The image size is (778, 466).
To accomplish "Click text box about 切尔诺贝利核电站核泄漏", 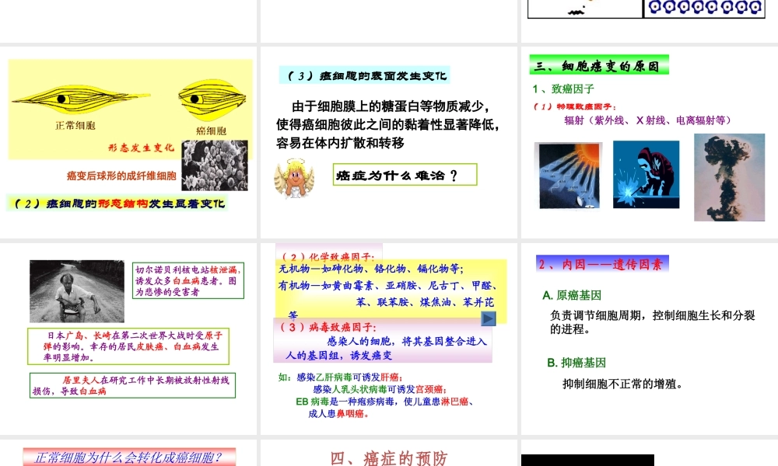I will click(188, 281).
